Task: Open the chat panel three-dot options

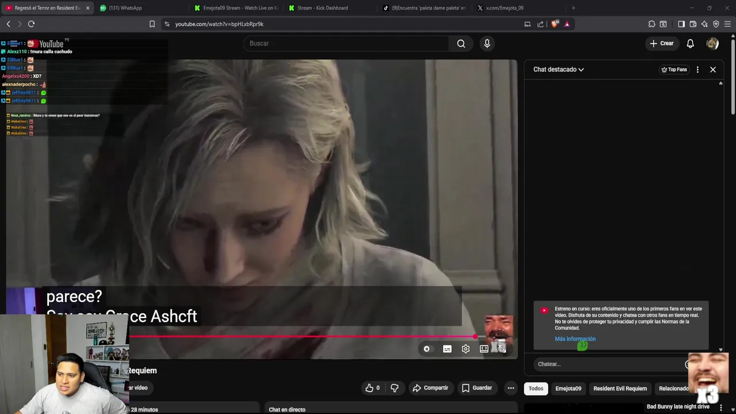Action: (697, 70)
